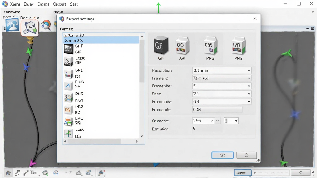Close the Export settings dialog
This screenshot has width=317, height=178.
[255, 19]
